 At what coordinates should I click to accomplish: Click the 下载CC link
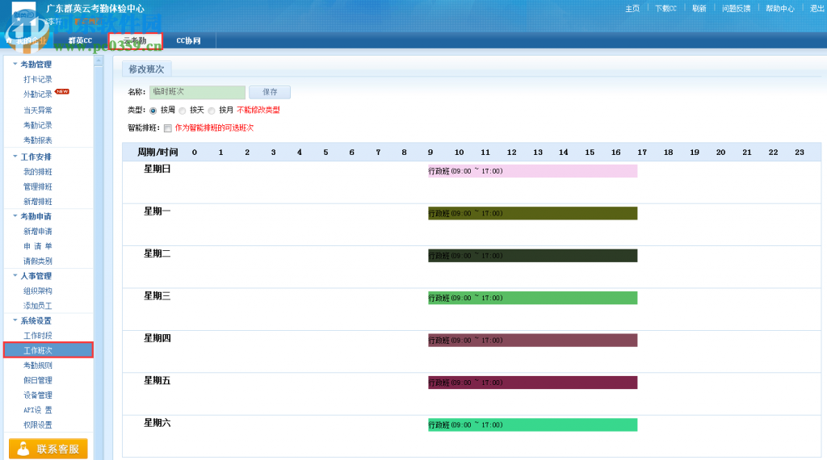click(x=665, y=8)
